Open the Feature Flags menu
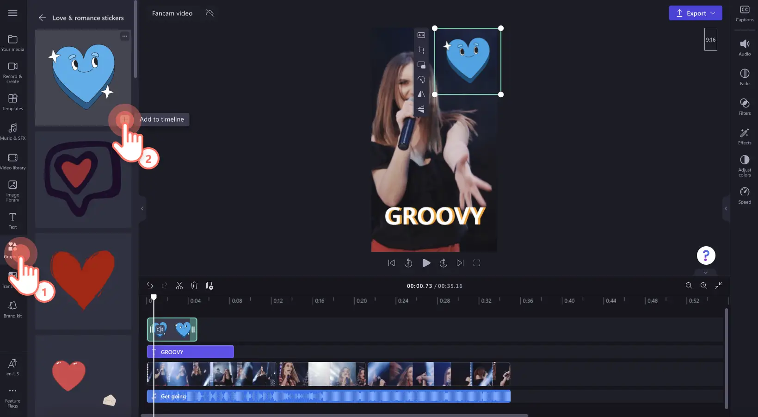 12,398
